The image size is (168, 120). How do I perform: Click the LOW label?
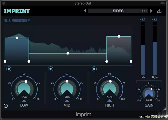(24, 105)
